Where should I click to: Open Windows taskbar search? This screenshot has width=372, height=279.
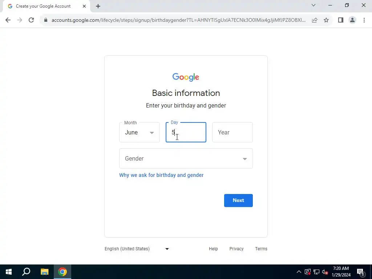(x=26, y=272)
